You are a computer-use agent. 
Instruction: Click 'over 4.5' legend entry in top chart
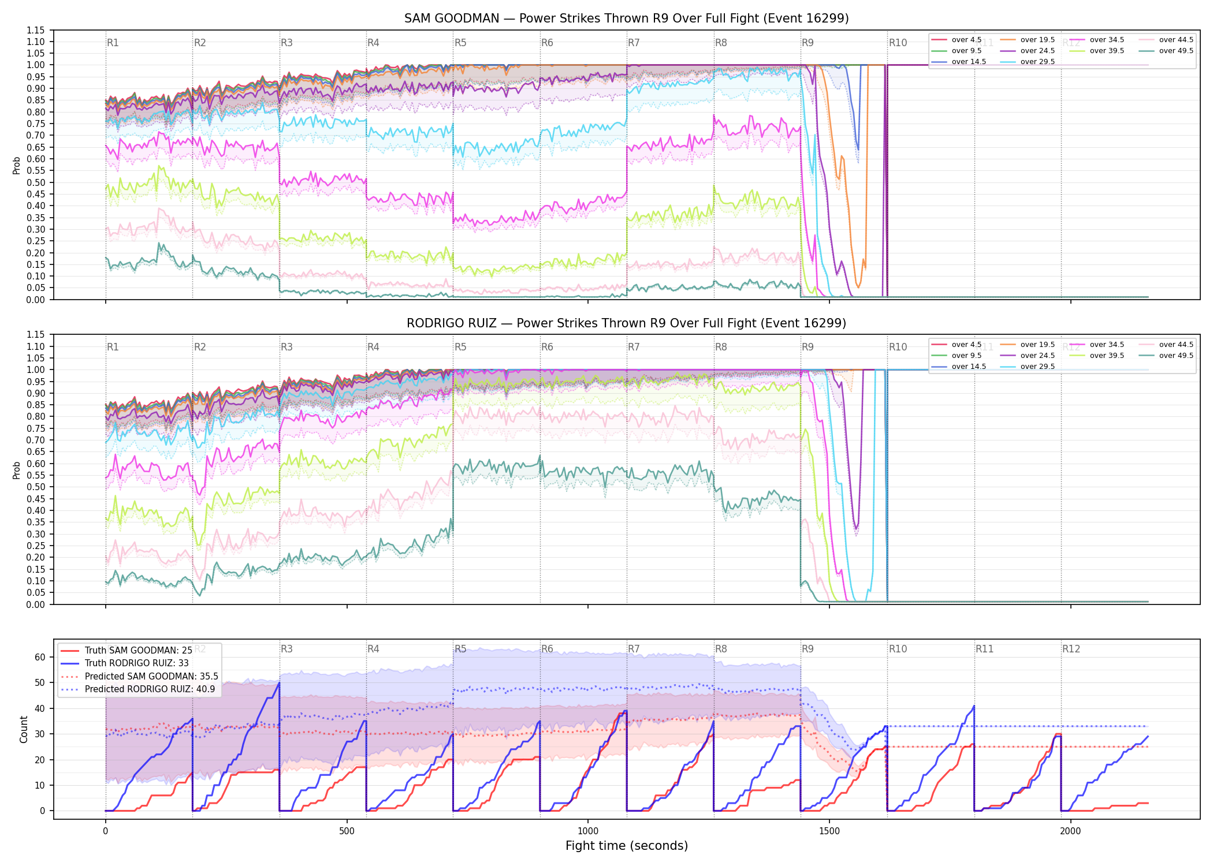point(957,40)
